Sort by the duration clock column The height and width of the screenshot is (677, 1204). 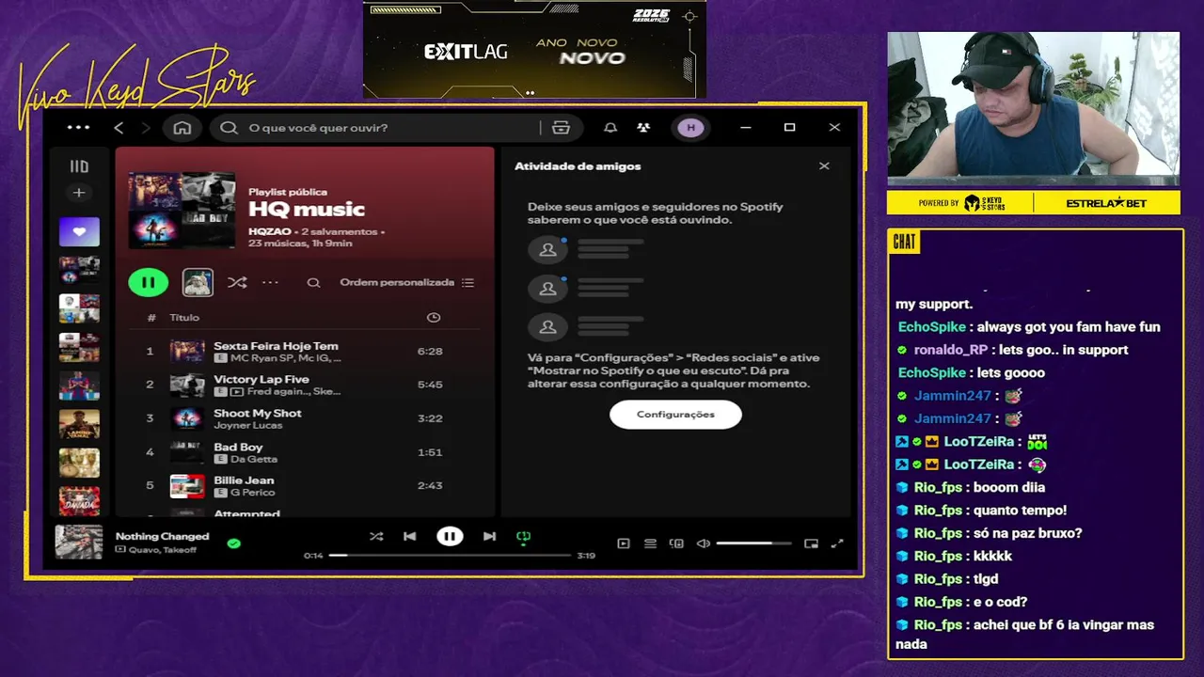coord(434,318)
